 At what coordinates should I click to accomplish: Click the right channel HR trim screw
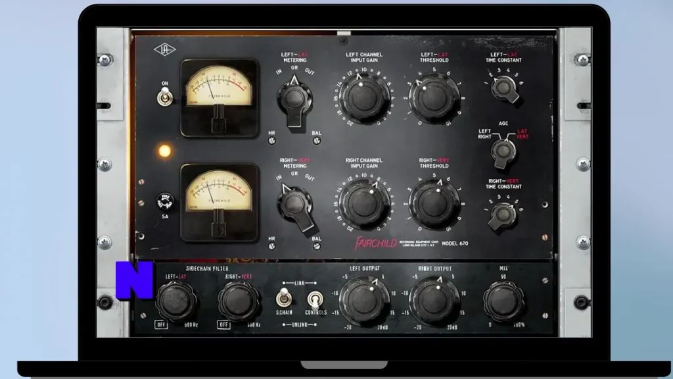[x=271, y=246]
